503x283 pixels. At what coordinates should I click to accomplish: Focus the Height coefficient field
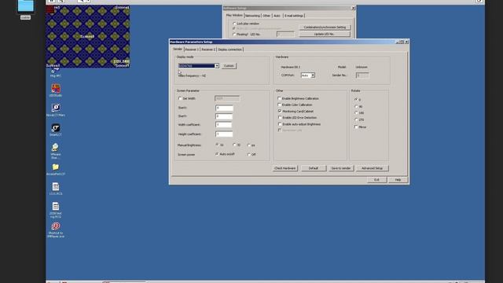tap(224, 134)
